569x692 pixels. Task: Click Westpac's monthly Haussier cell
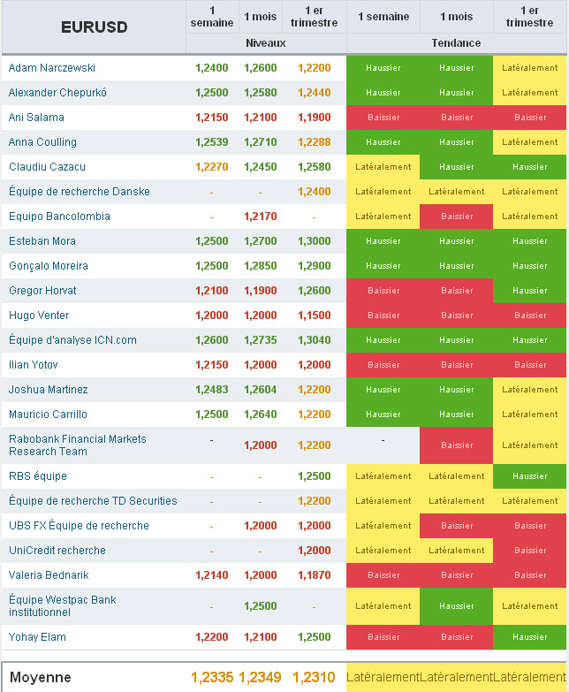(x=456, y=605)
